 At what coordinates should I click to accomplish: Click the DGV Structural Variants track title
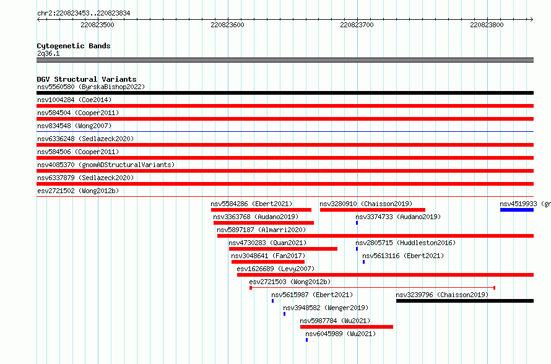[x=87, y=79]
